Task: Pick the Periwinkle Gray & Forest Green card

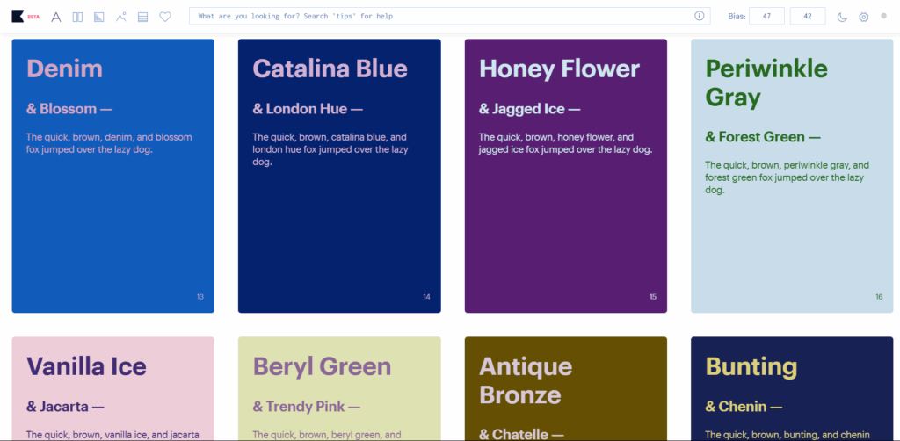Action: click(x=792, y=176)
